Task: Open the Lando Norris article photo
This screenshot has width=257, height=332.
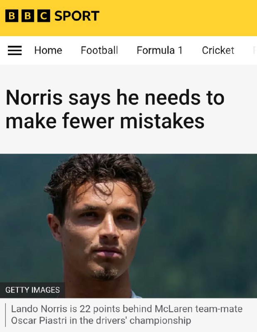Action: click(128, 226)
